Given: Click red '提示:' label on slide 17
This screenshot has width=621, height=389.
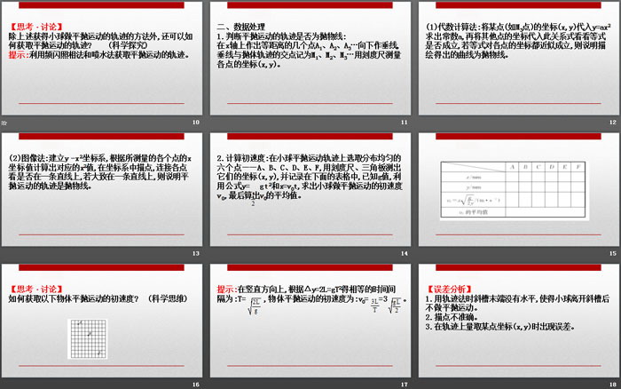Looking at the screenshot, I should coord(227,289).
